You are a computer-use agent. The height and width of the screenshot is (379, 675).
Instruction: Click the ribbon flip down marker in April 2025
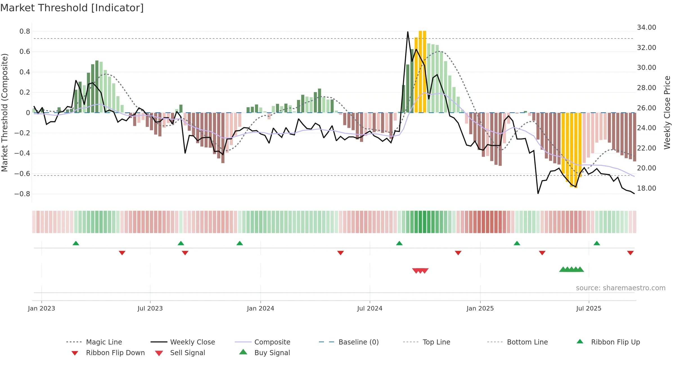tap(542, 253)
